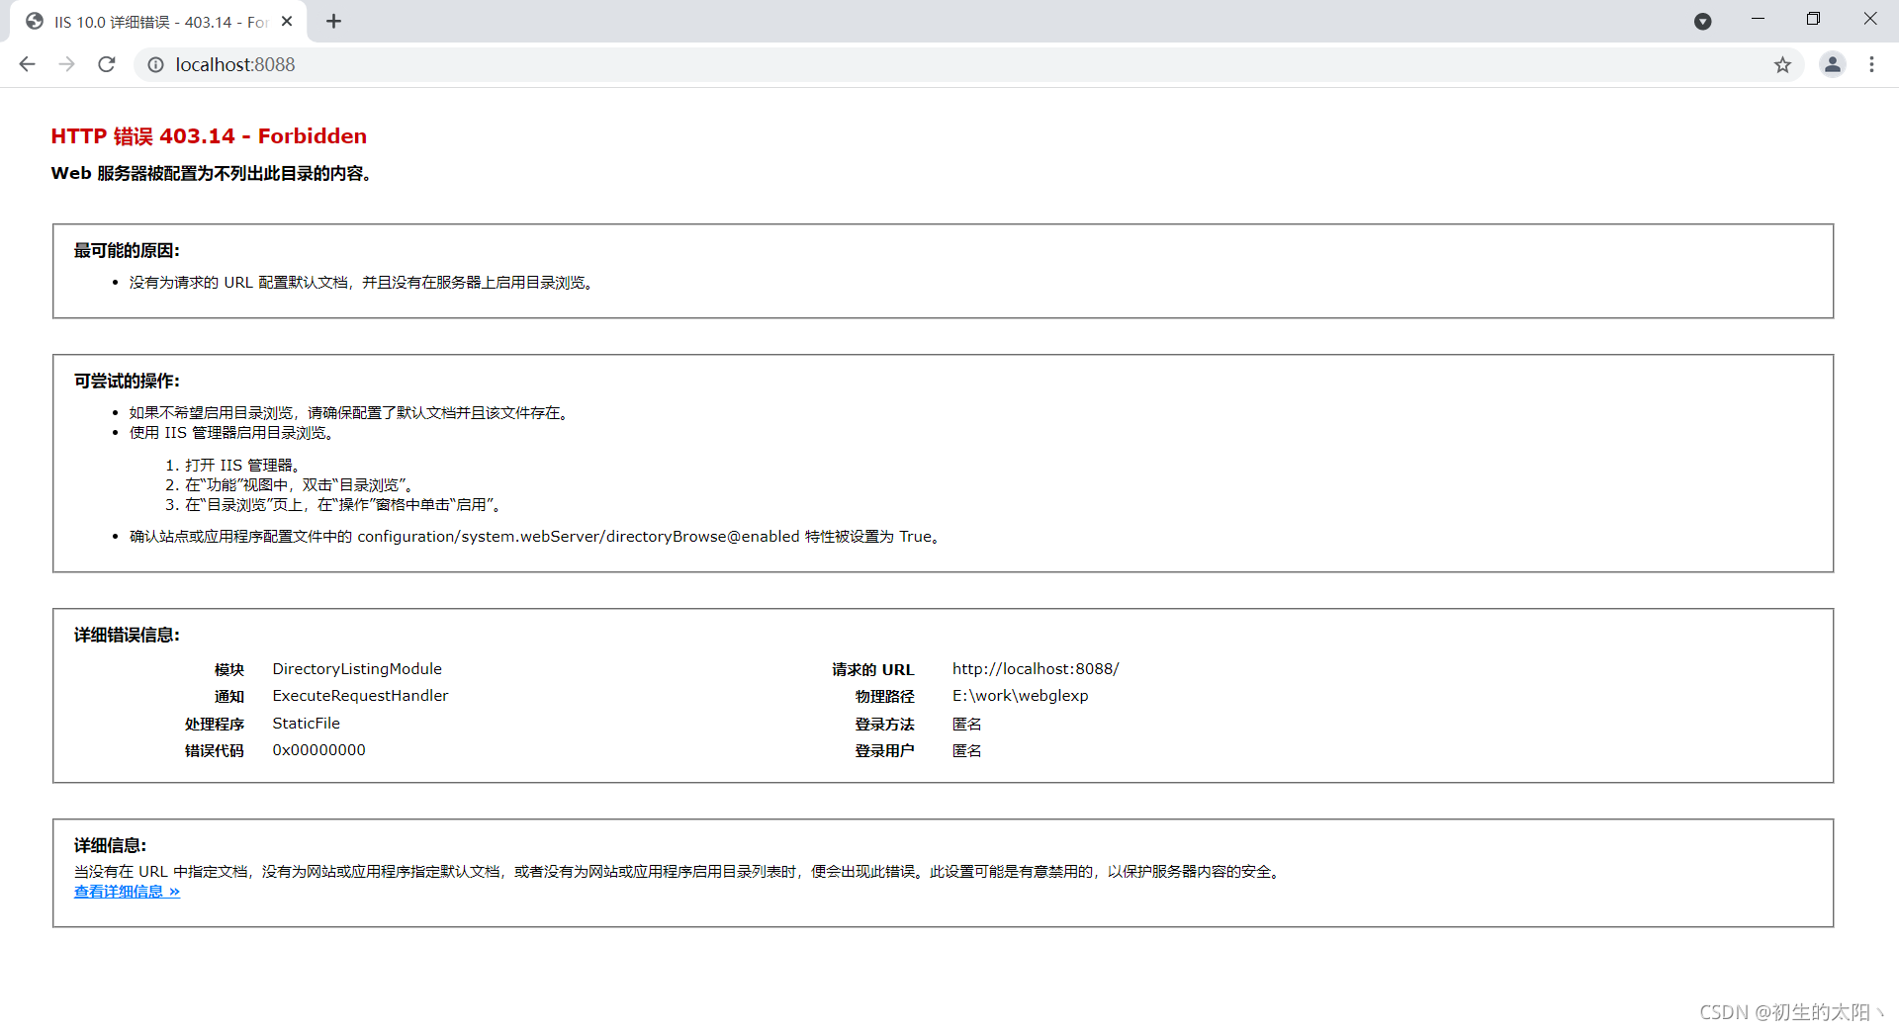View site information icon in address bar
The image size is (1899, 1030).
coord(155,64)
